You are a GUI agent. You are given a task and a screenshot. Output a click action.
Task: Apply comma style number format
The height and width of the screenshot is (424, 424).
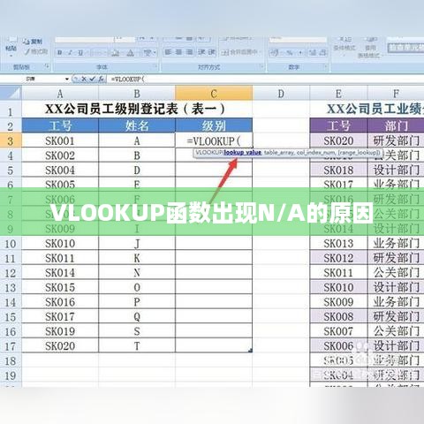(x=300, y=53)
